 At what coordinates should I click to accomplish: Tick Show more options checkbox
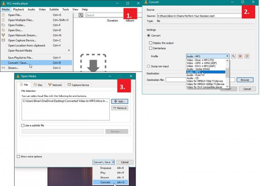tap(19, 157)
